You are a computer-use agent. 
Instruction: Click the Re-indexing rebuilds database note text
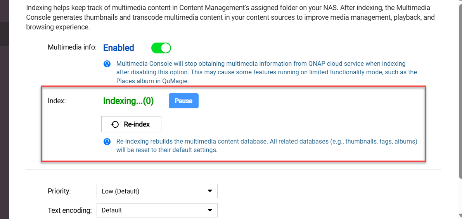click(x=266, y=145)
